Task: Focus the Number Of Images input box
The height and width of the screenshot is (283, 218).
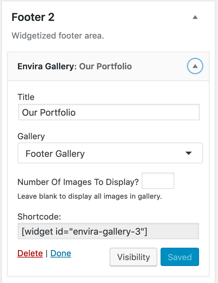Action: 158,181
